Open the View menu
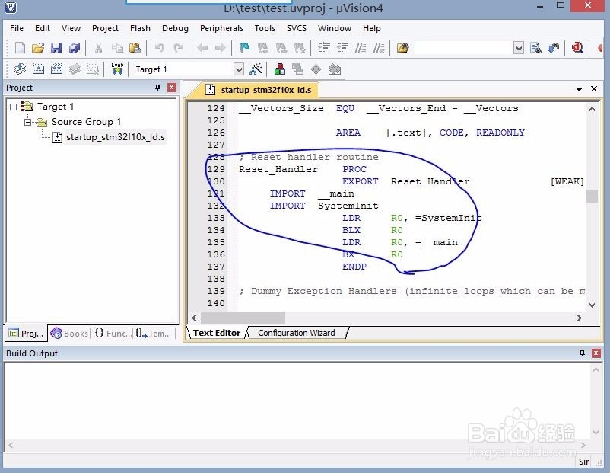 click(71, 28)
